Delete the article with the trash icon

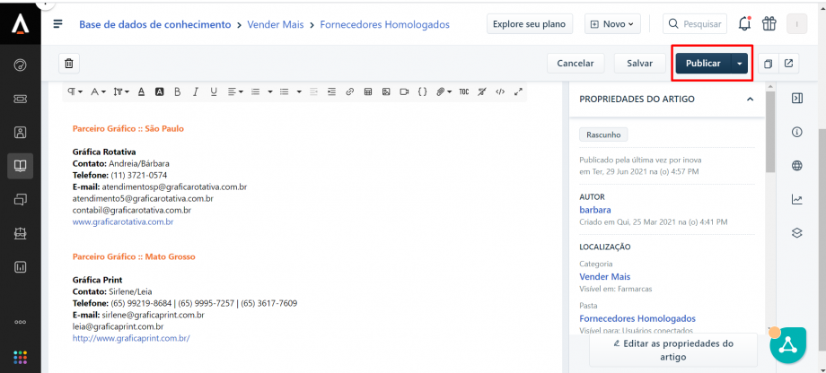[x=69, y=64]
